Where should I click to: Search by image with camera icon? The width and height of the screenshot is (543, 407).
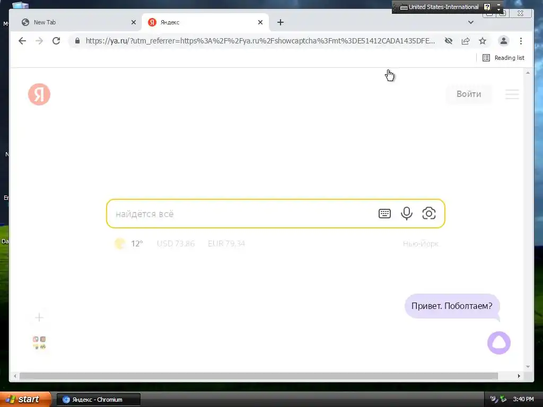428,213
